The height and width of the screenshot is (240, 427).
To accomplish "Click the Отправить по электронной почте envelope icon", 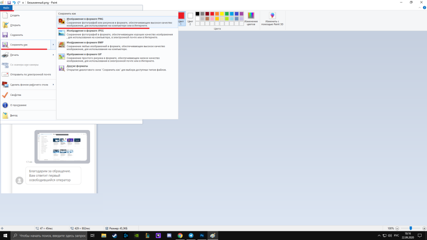I will (5, 74).
